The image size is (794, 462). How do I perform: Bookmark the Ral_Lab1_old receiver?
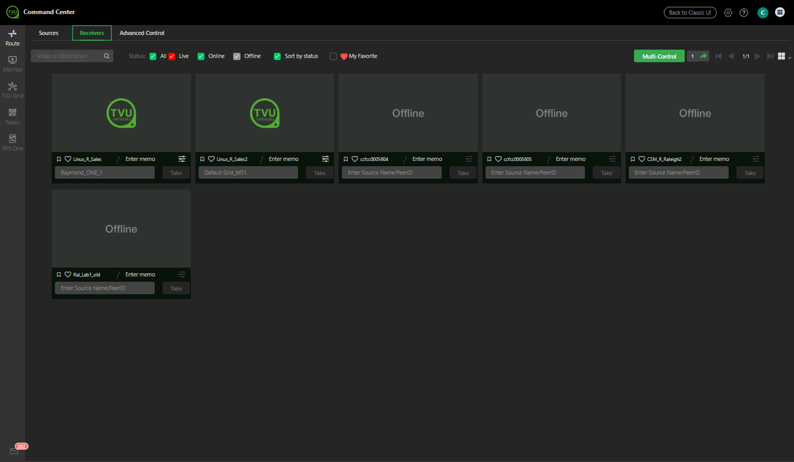click(59, 274)
